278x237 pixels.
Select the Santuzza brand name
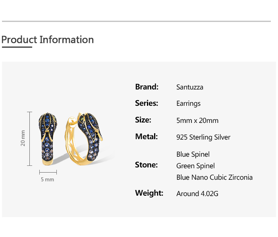coord(190,87)
